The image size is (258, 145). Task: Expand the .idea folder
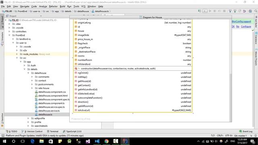[x=9, y=24]
